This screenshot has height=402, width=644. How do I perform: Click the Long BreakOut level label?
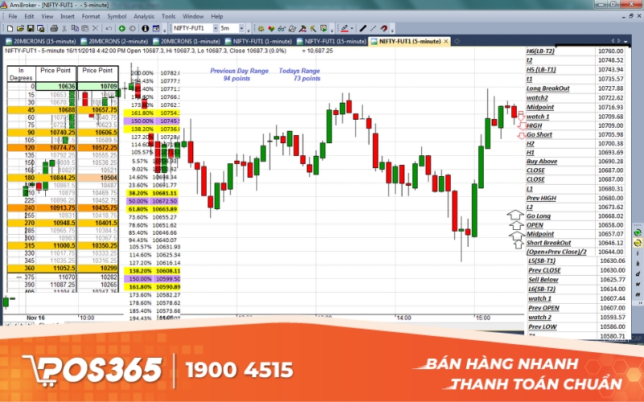pos(548,88)
